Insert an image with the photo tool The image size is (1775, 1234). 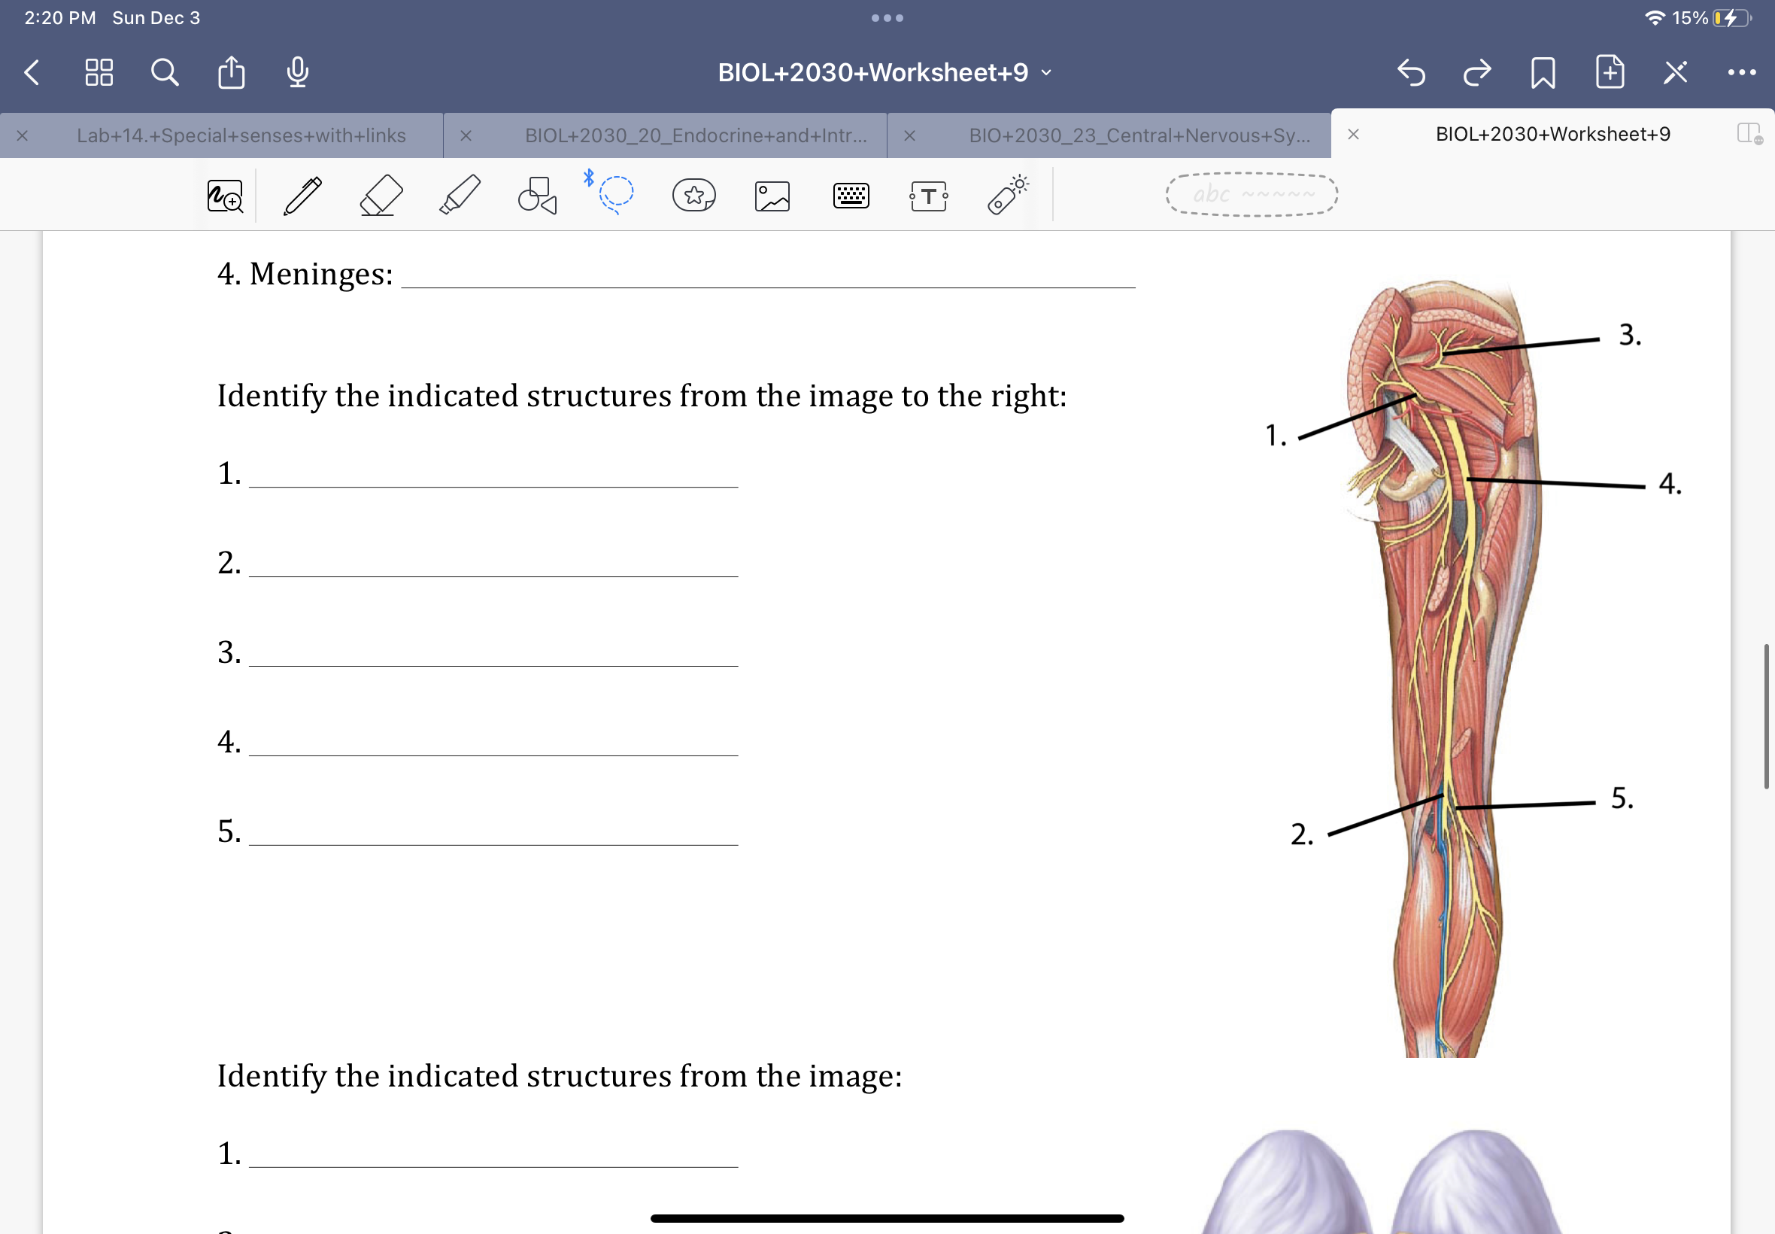coord(772,196)
